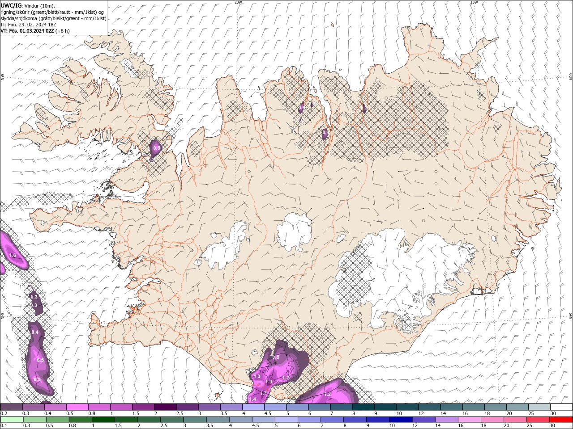
Task: Click the bright red 30 swatch in bottom legend
Action: pos(561,420)
